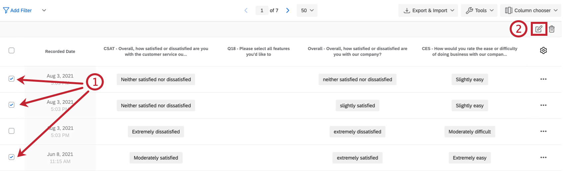Image resolution: width=564 pixels, height=171 pixels.
Task: Uncheck the Jun 8, 2021 row checkbox
Action: point(12,157)
